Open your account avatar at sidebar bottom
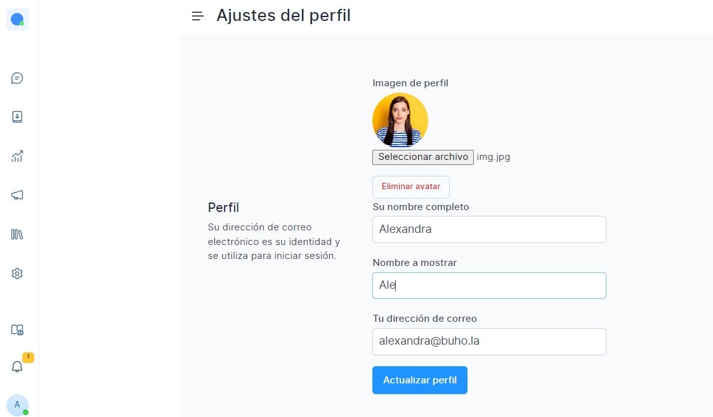 point(18,405)
